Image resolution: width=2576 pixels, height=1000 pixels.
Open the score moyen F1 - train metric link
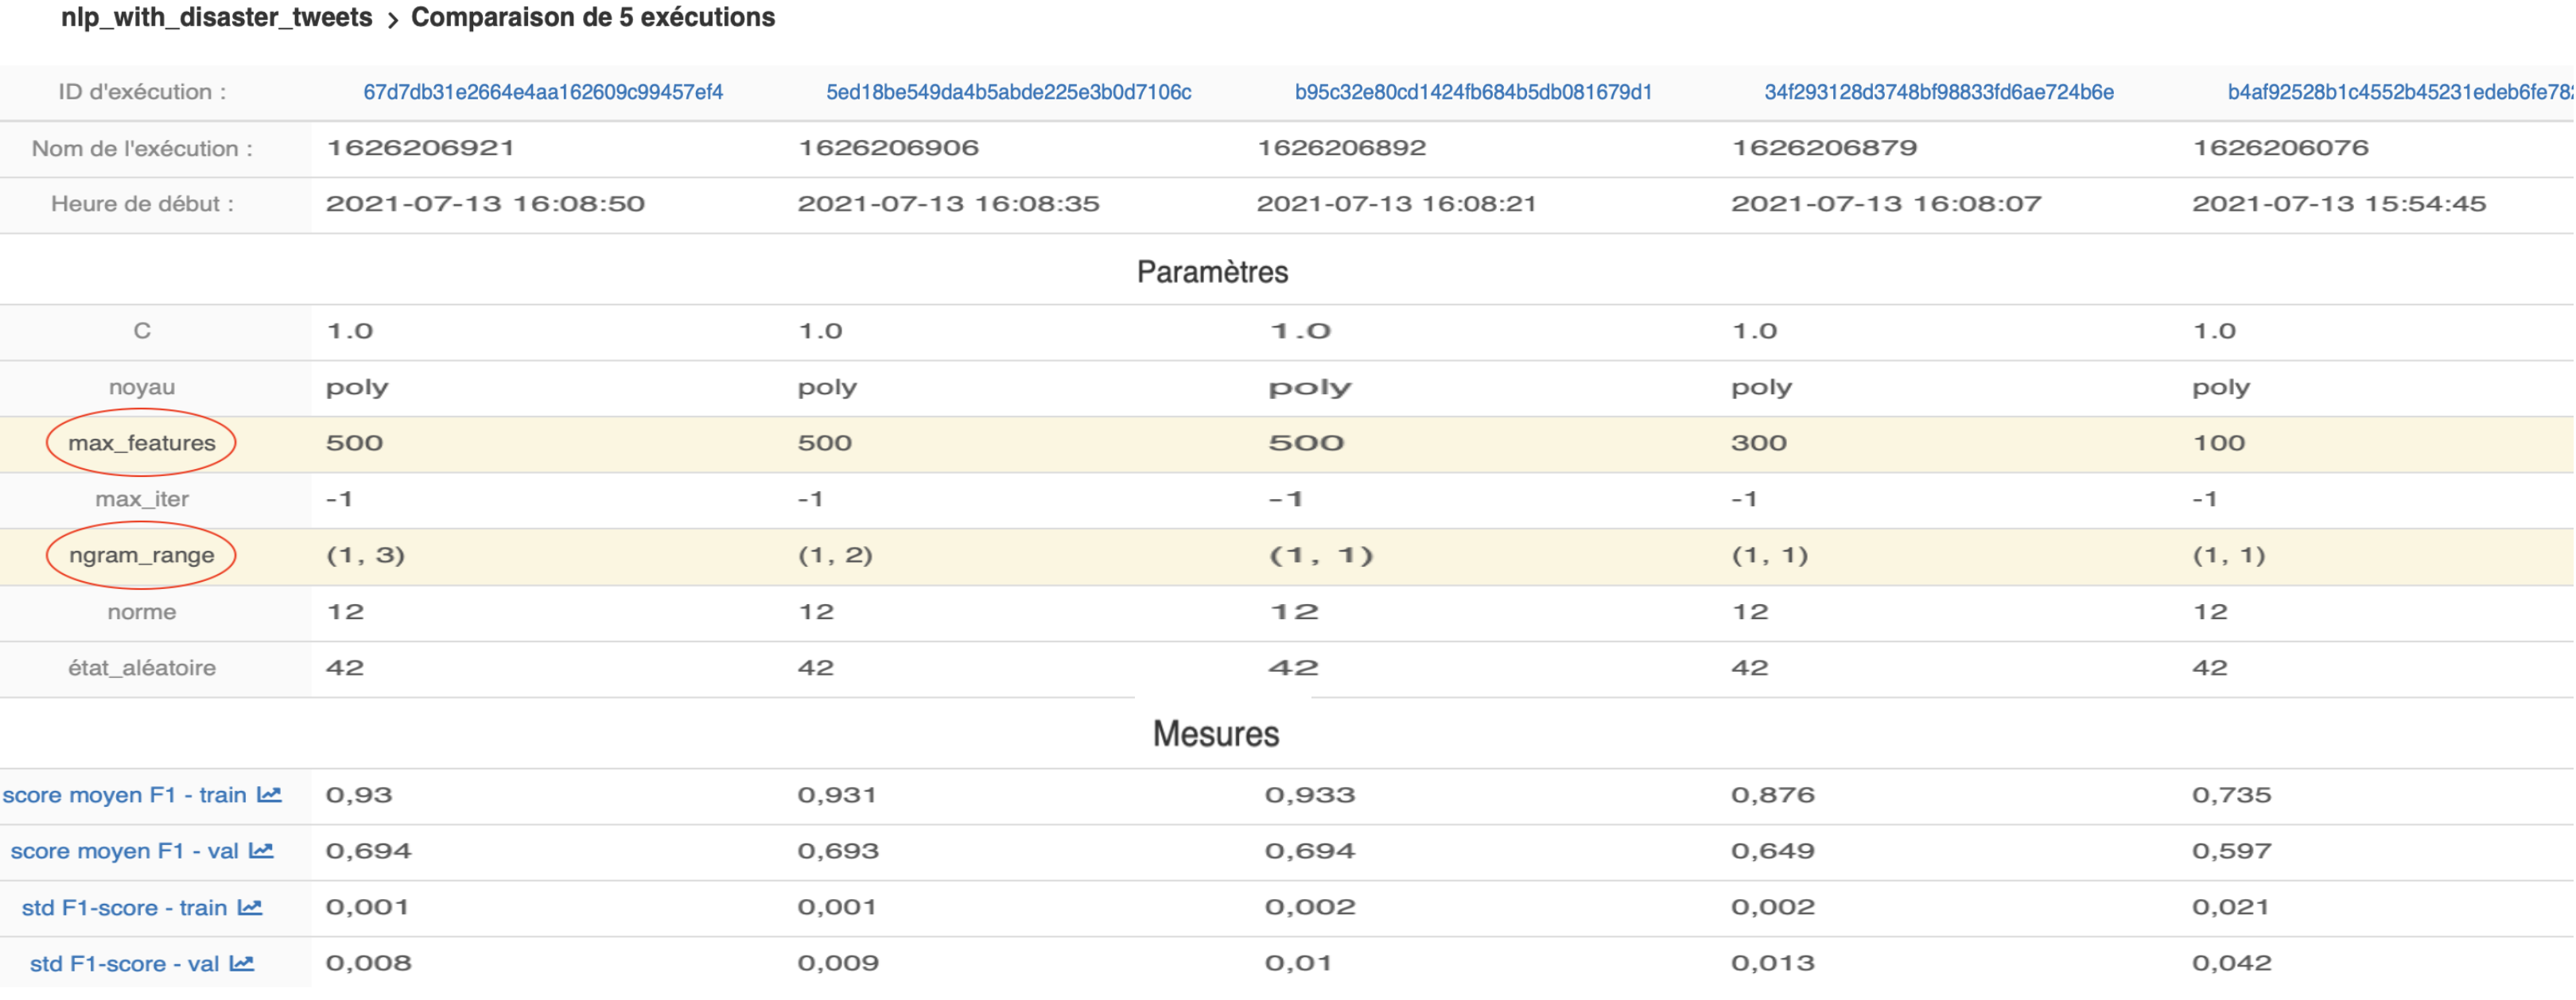(x=124, y=795)
